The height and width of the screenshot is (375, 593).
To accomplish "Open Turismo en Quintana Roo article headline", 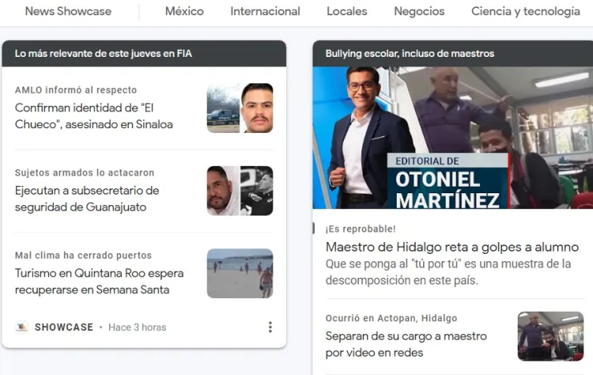I will [x=99, y=281].
